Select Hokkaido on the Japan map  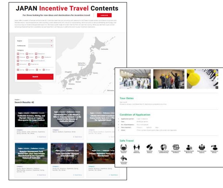point(104,49)
